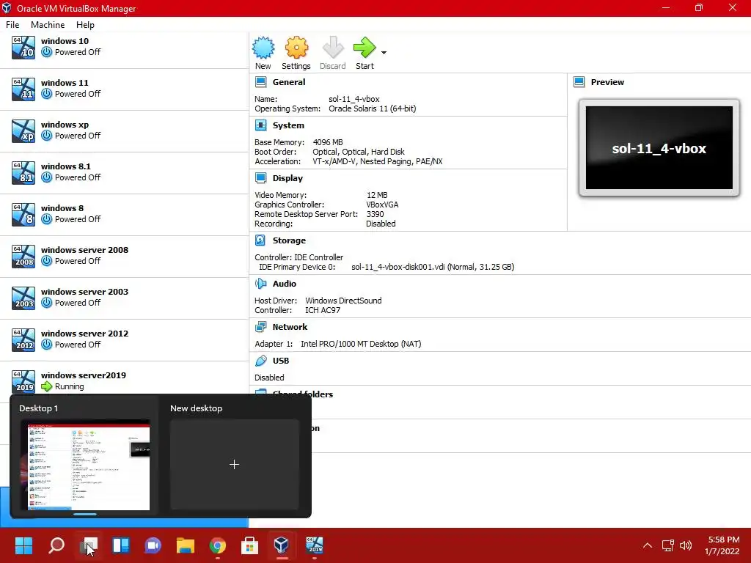Select the windows server 2008 VM icon
751x563 pixels.
23,256
